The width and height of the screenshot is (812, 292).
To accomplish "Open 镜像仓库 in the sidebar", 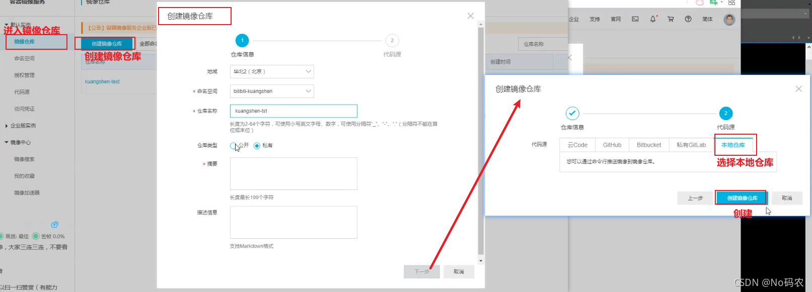I will (x=25, y=42).
